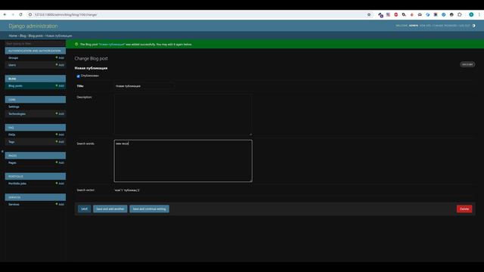484x272 pixels.
Task: Click into the Search words textarea
Action: [x=183, y=161]
